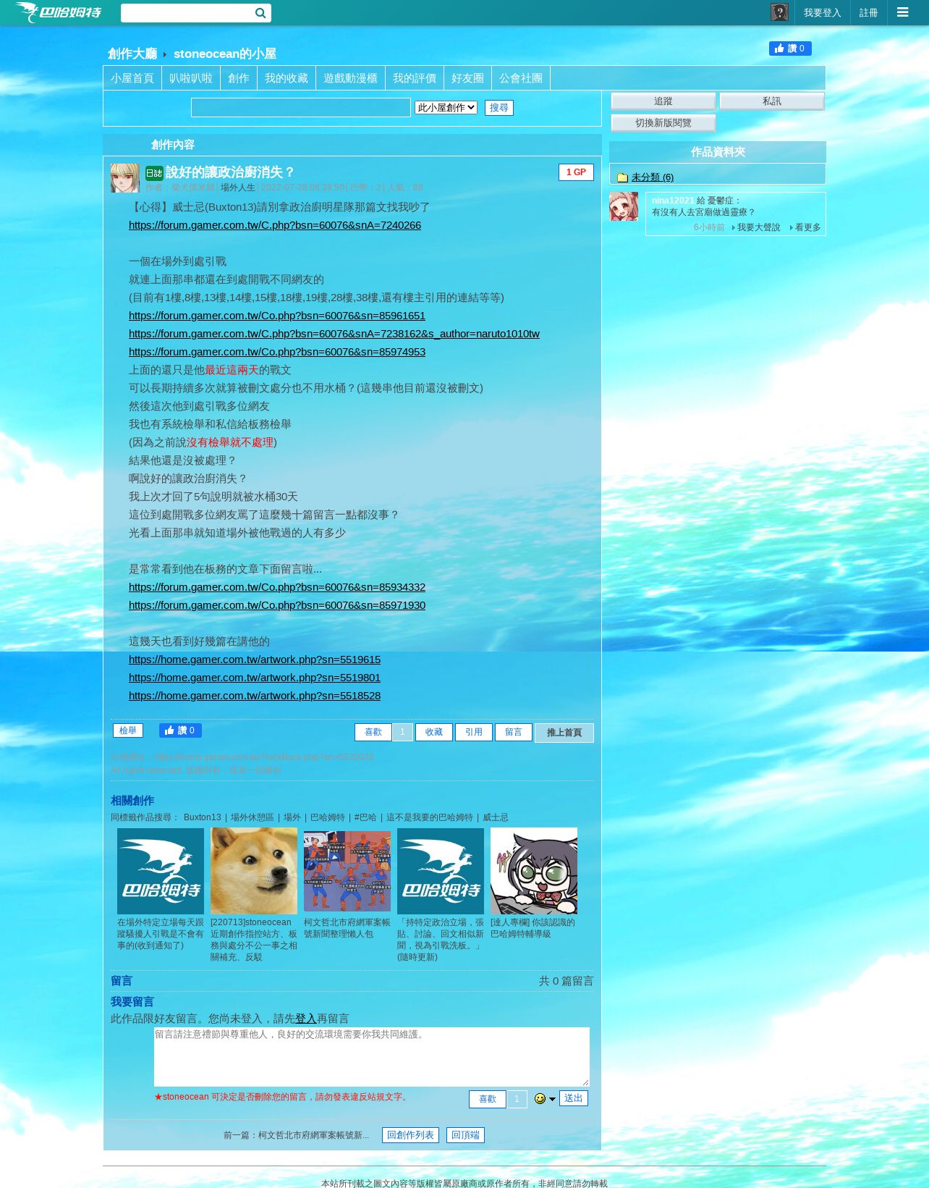Click nina12021's avatar in the sidebar
The image size is (929, 1188).
click(624, 206)
